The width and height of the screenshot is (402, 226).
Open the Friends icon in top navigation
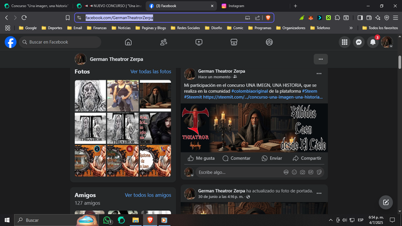[x=163, y=42]
